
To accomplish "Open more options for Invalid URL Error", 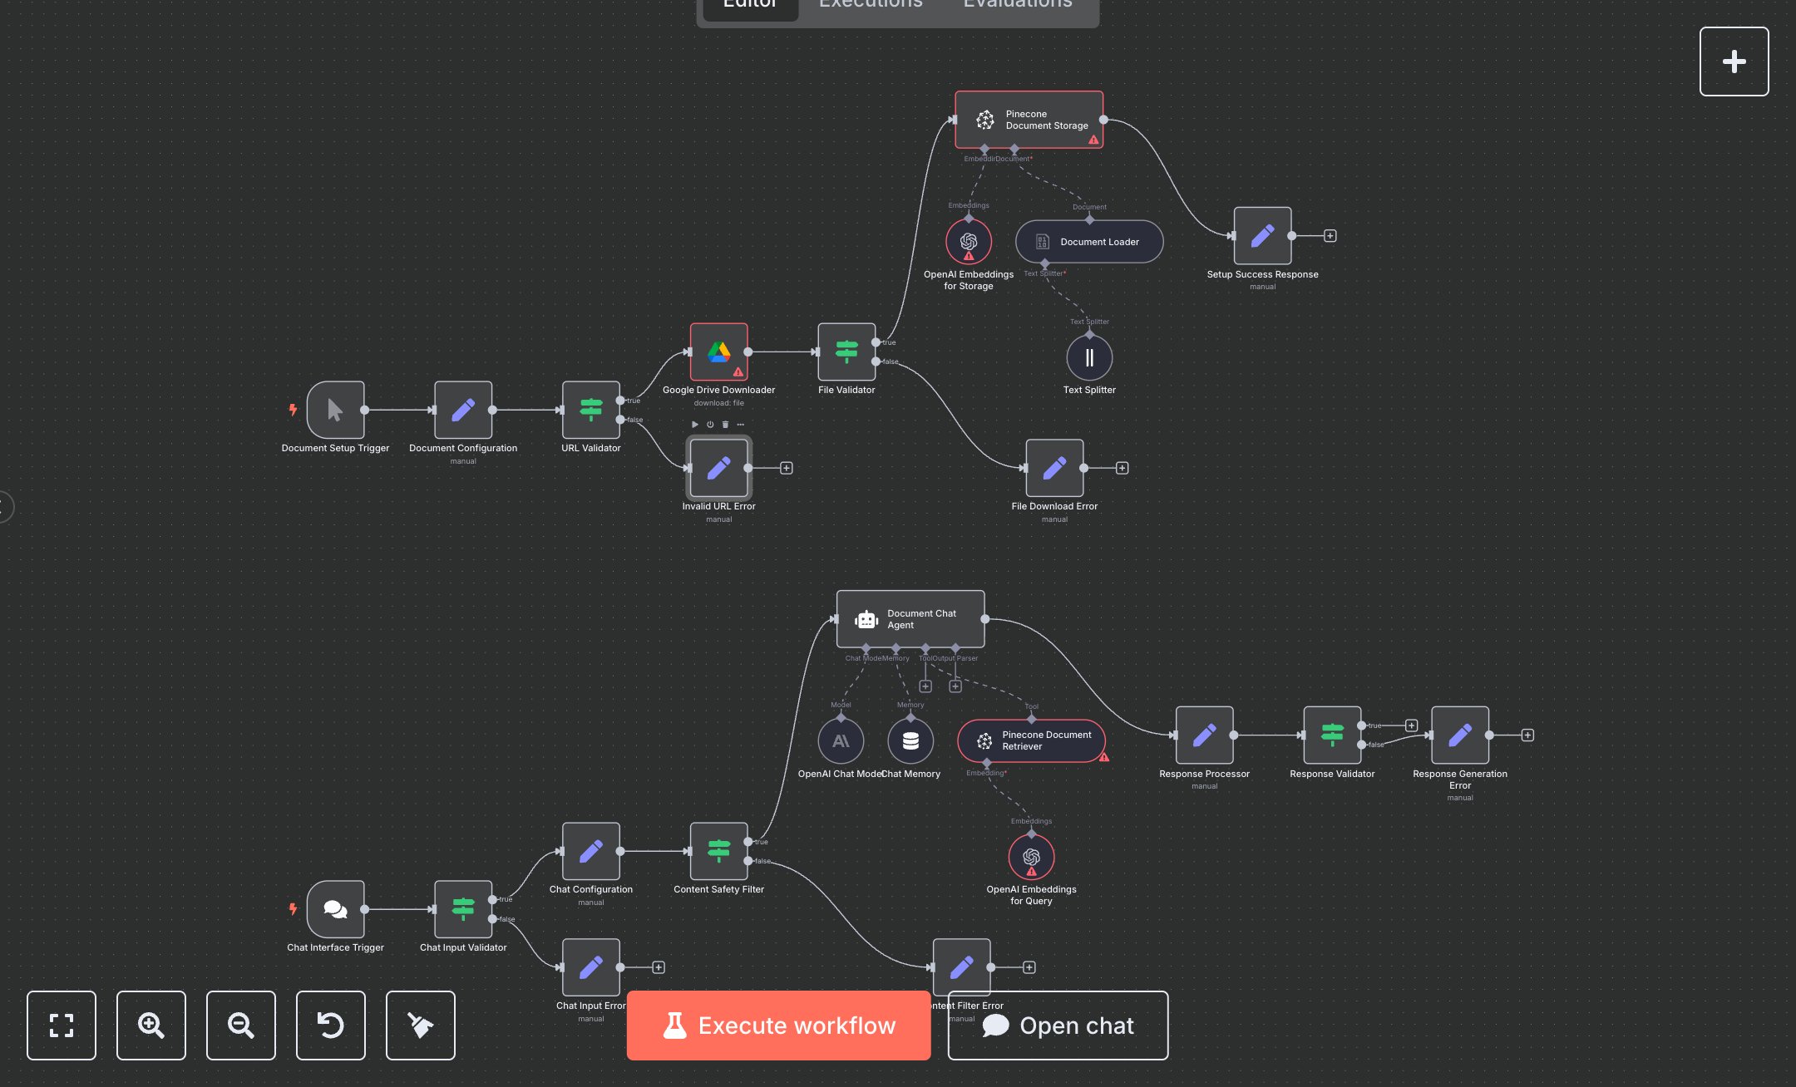I will click(740, 425).
